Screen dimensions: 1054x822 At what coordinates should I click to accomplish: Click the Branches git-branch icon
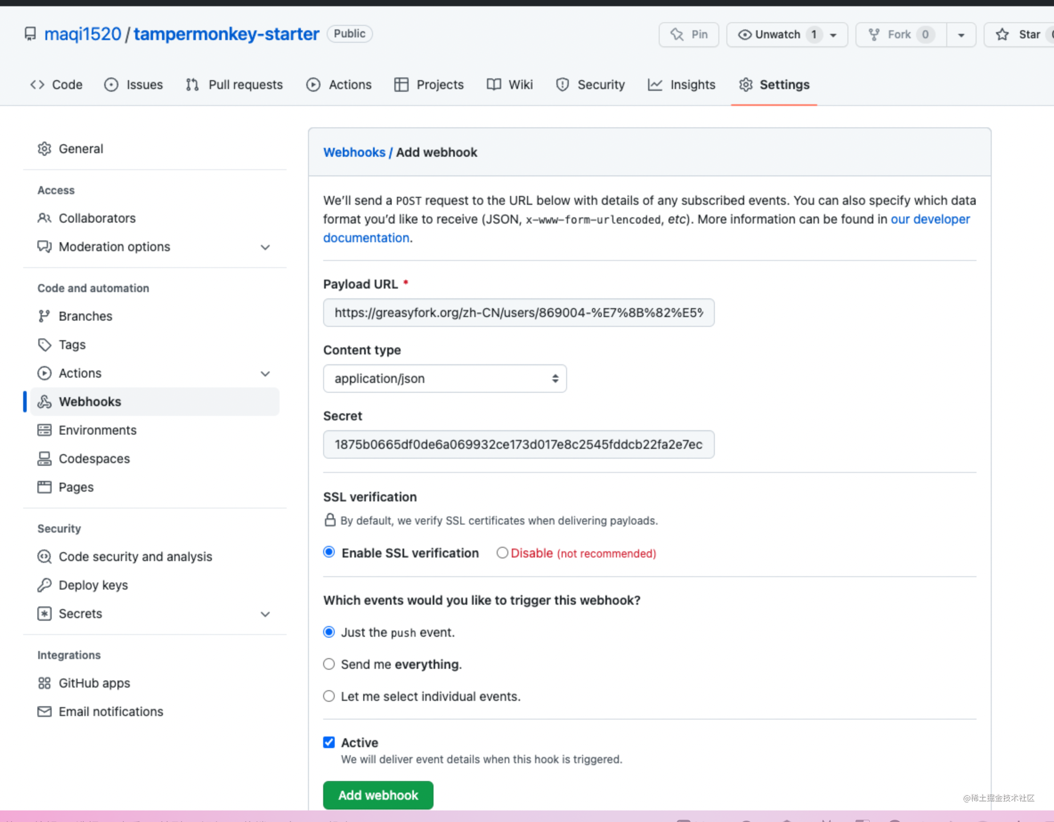click(45, 316)
